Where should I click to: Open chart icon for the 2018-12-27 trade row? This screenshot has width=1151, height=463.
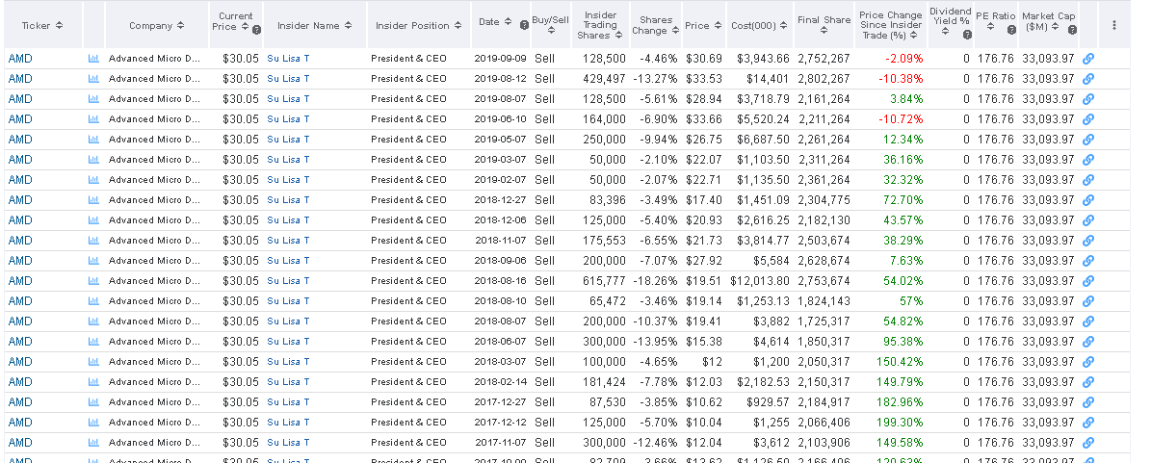(93, 199)
